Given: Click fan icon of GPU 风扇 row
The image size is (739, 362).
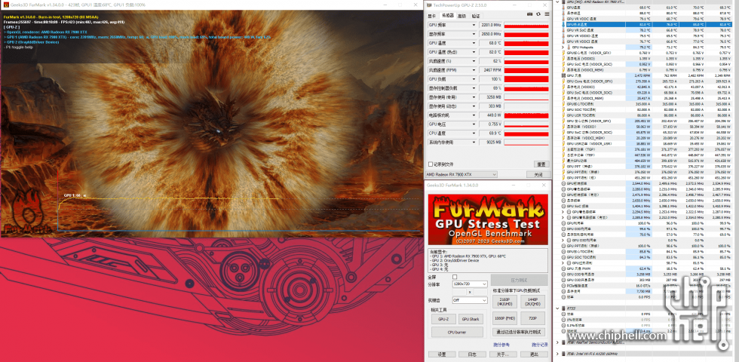Looking at the screenshot, I should tap(564, 75).
